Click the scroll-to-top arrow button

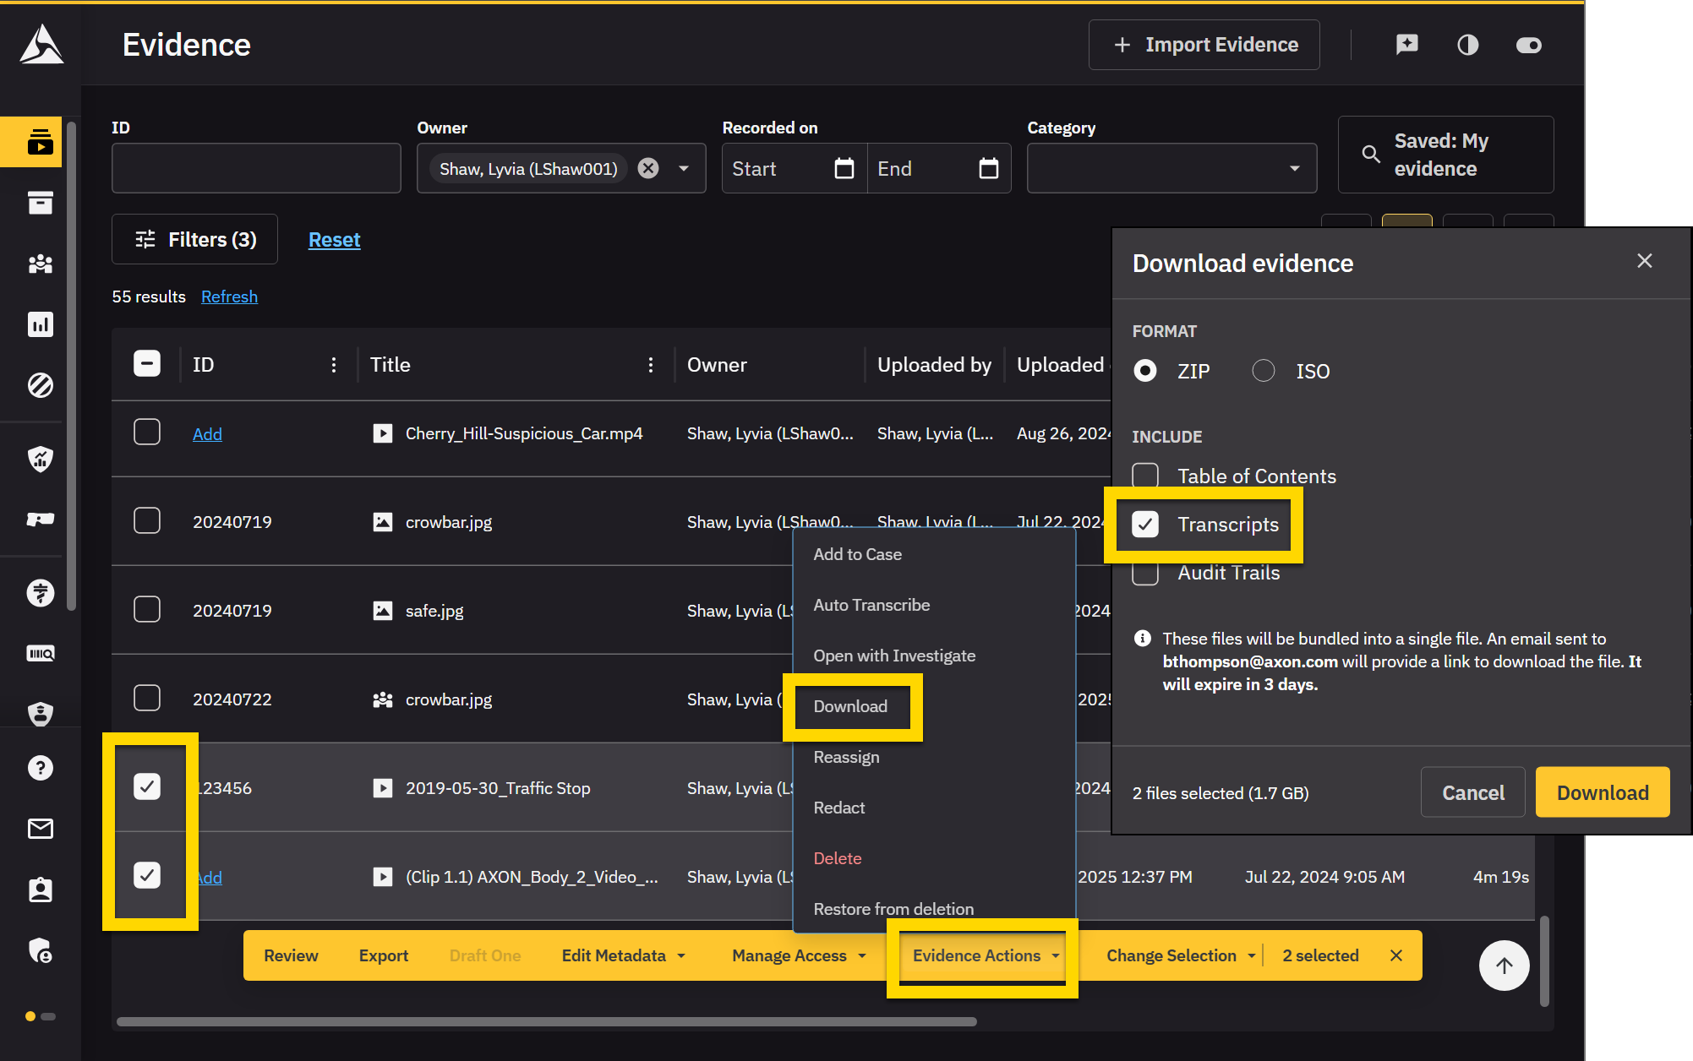tap(1504, 966)
